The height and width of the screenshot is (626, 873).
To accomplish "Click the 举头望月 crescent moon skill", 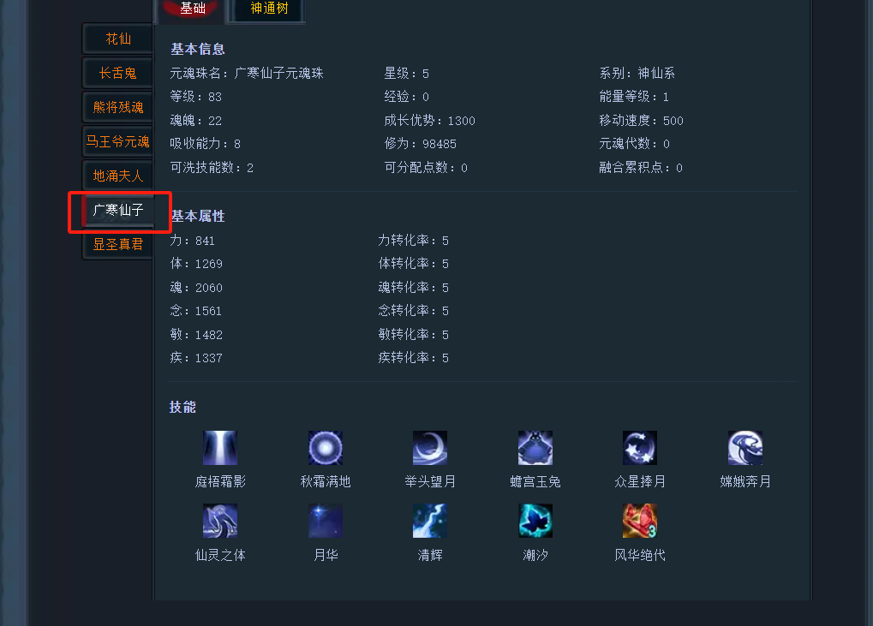I will (x=430, y=447).
